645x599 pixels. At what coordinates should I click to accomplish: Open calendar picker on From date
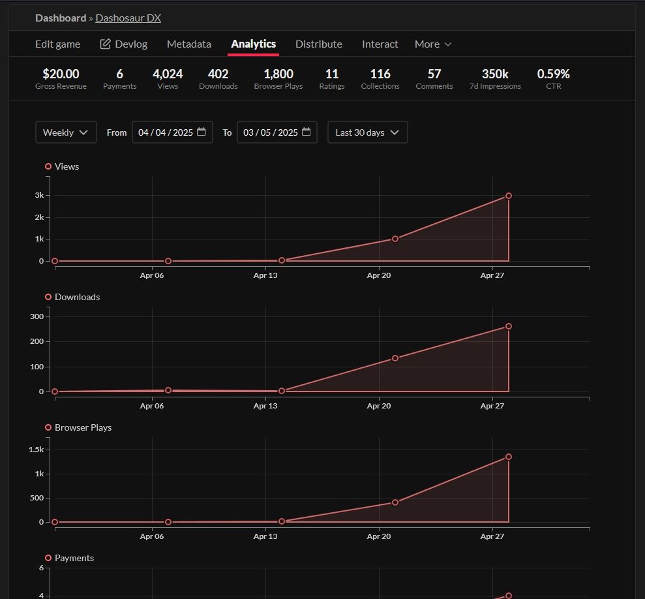pyautogui.click(x=201, y=132)
